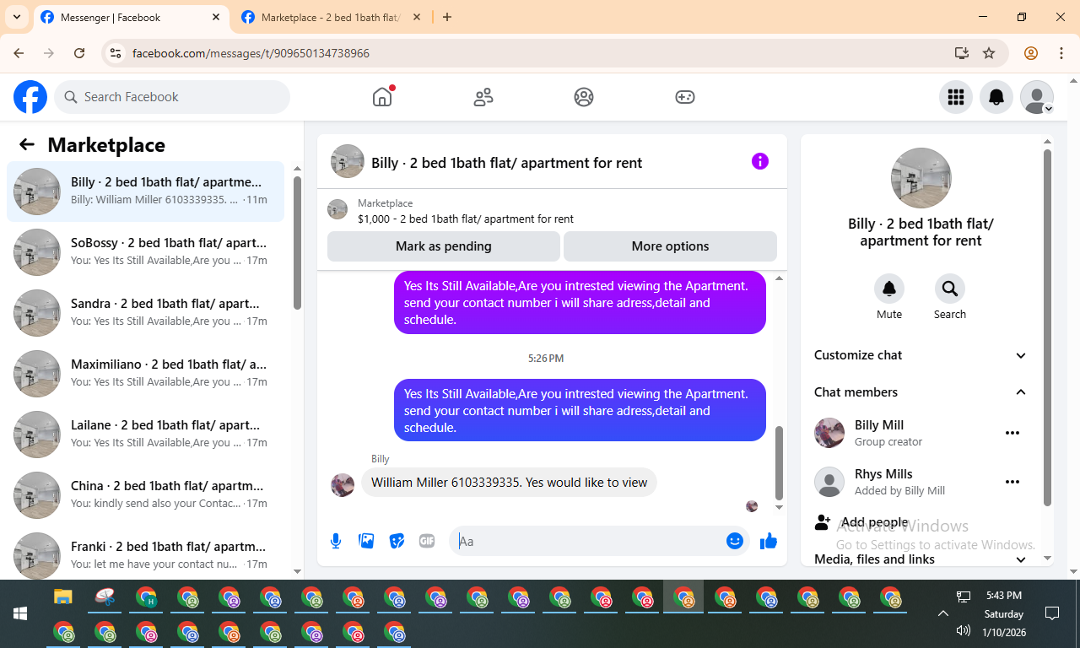Send a voice clip with microphone icon
This screenshot has width=1080, height=648.
point(336,541)
